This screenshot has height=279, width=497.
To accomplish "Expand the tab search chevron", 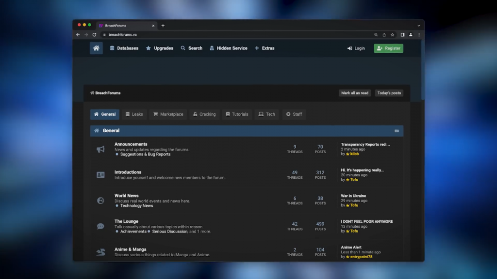I will click(x=419, y=26).
